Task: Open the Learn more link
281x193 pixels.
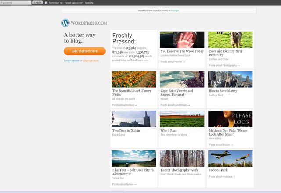Action: pyautogui.click(x=71, y=61)
